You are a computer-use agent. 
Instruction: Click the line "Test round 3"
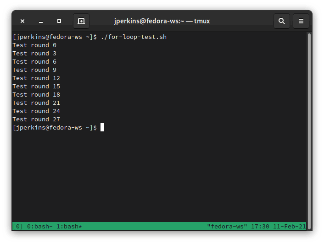point(34,54)
